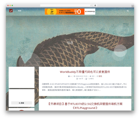Open the RTLPlayground 开源项目 post title
Image resolution: width=140 pixels, height=119 pixels.
click(x=85, y=106)
